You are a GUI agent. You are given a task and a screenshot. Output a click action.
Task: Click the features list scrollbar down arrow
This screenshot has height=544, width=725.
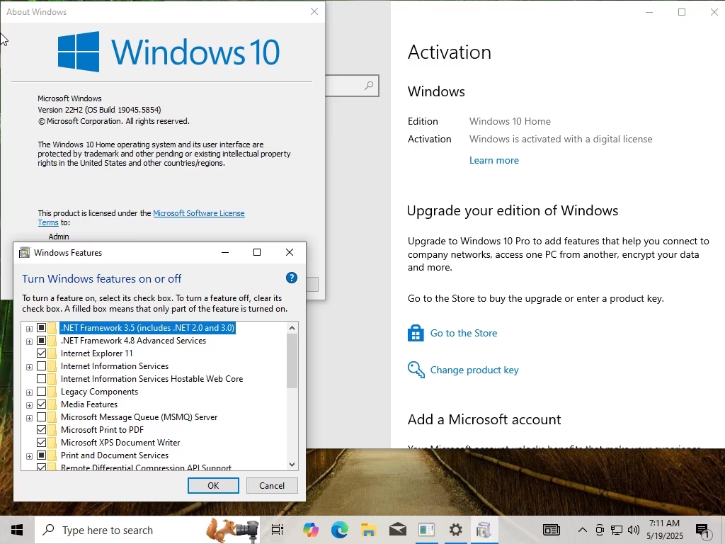point(292,465)
